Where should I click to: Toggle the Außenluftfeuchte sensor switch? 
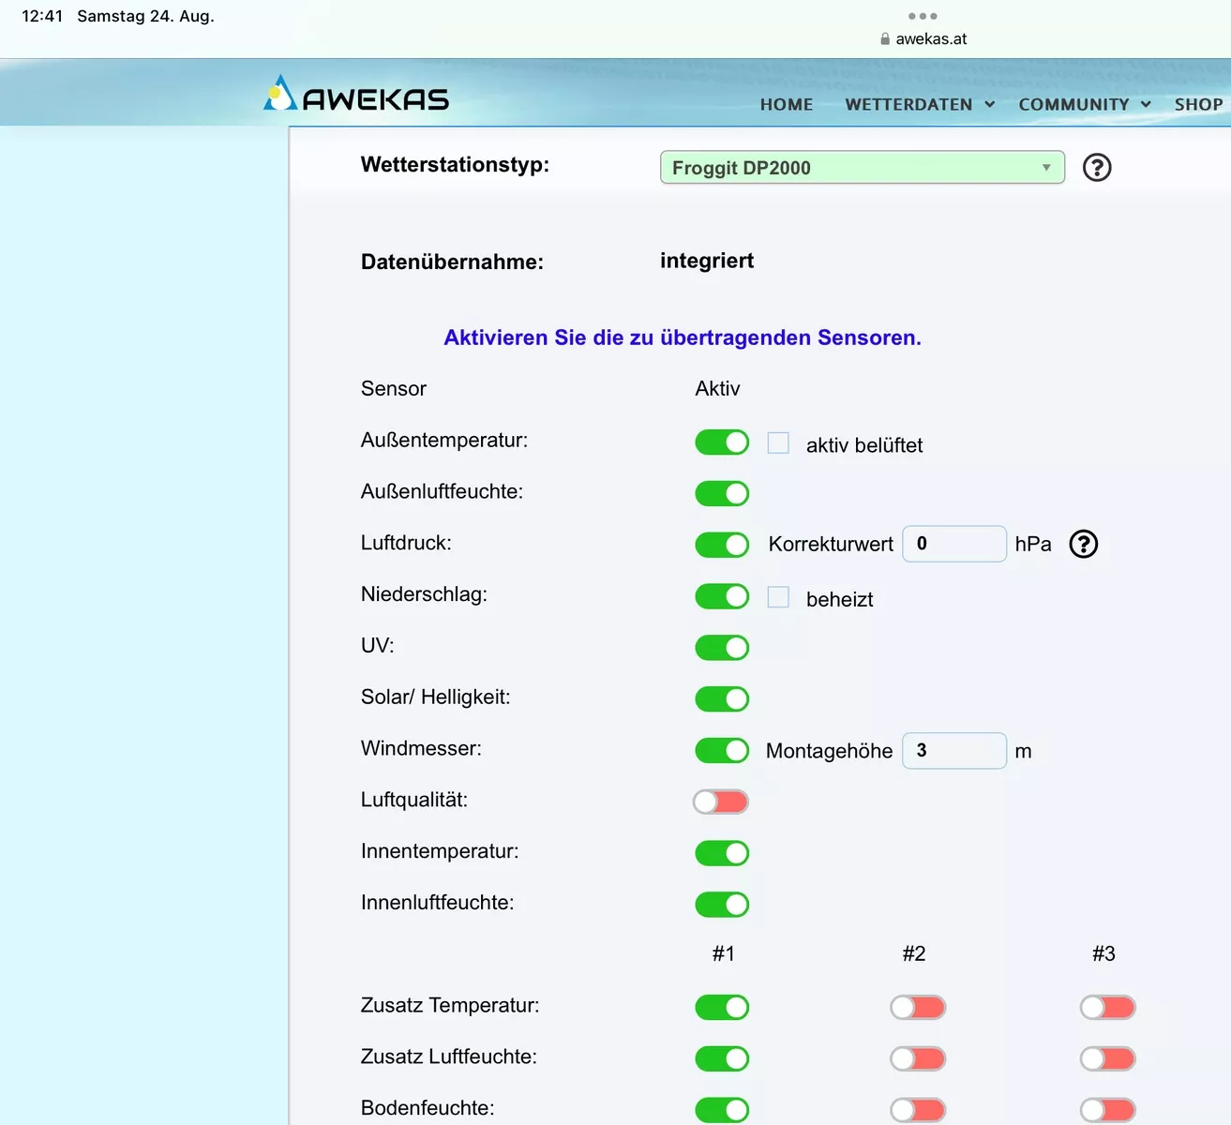pyautogui.click(x=722, y=493)
